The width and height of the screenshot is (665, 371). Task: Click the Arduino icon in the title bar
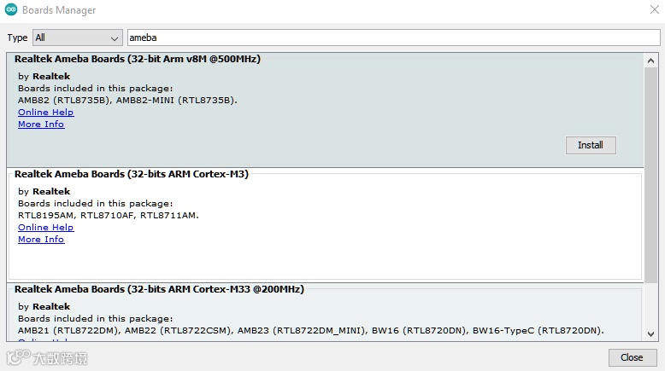[x=11, y=9]
